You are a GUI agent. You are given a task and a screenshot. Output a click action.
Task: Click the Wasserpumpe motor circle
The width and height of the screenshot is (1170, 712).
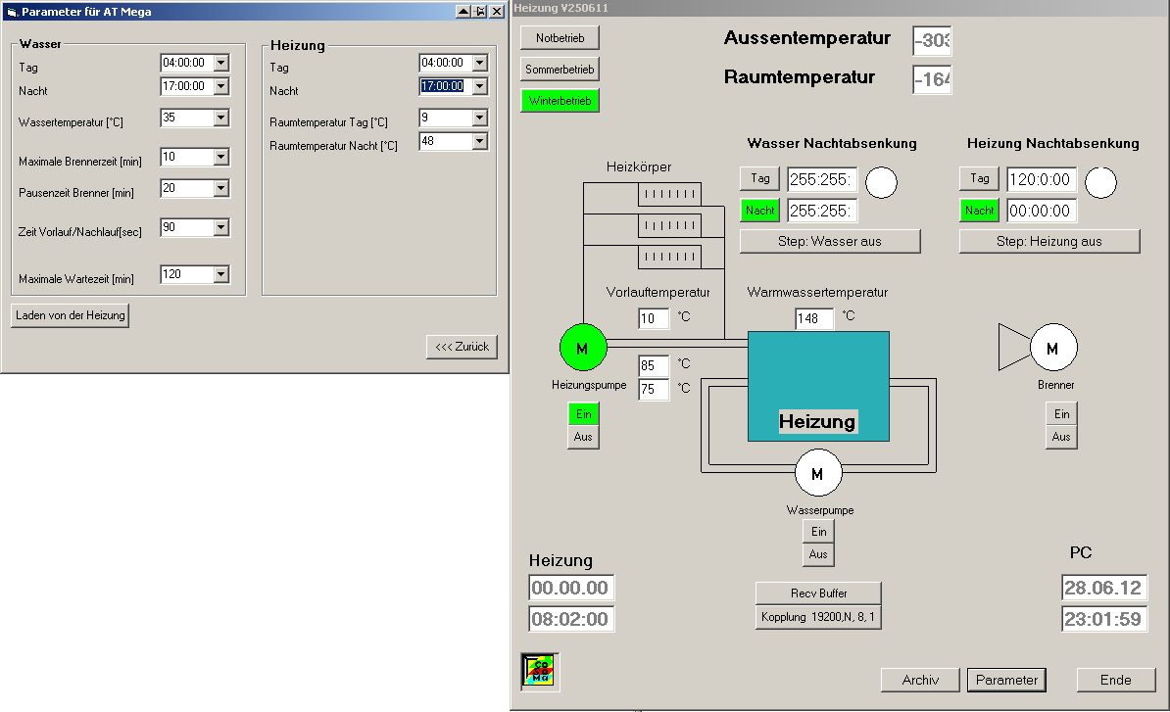(x=818, y=474)
